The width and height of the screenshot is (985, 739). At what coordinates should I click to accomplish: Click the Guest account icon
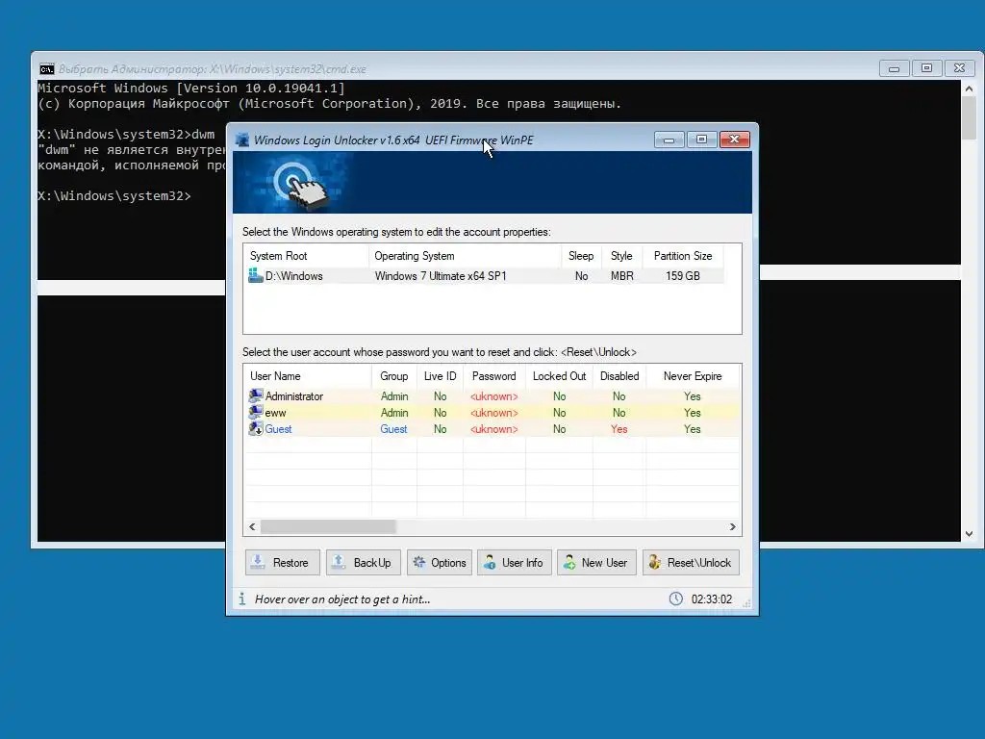click(x=256, y=428)
